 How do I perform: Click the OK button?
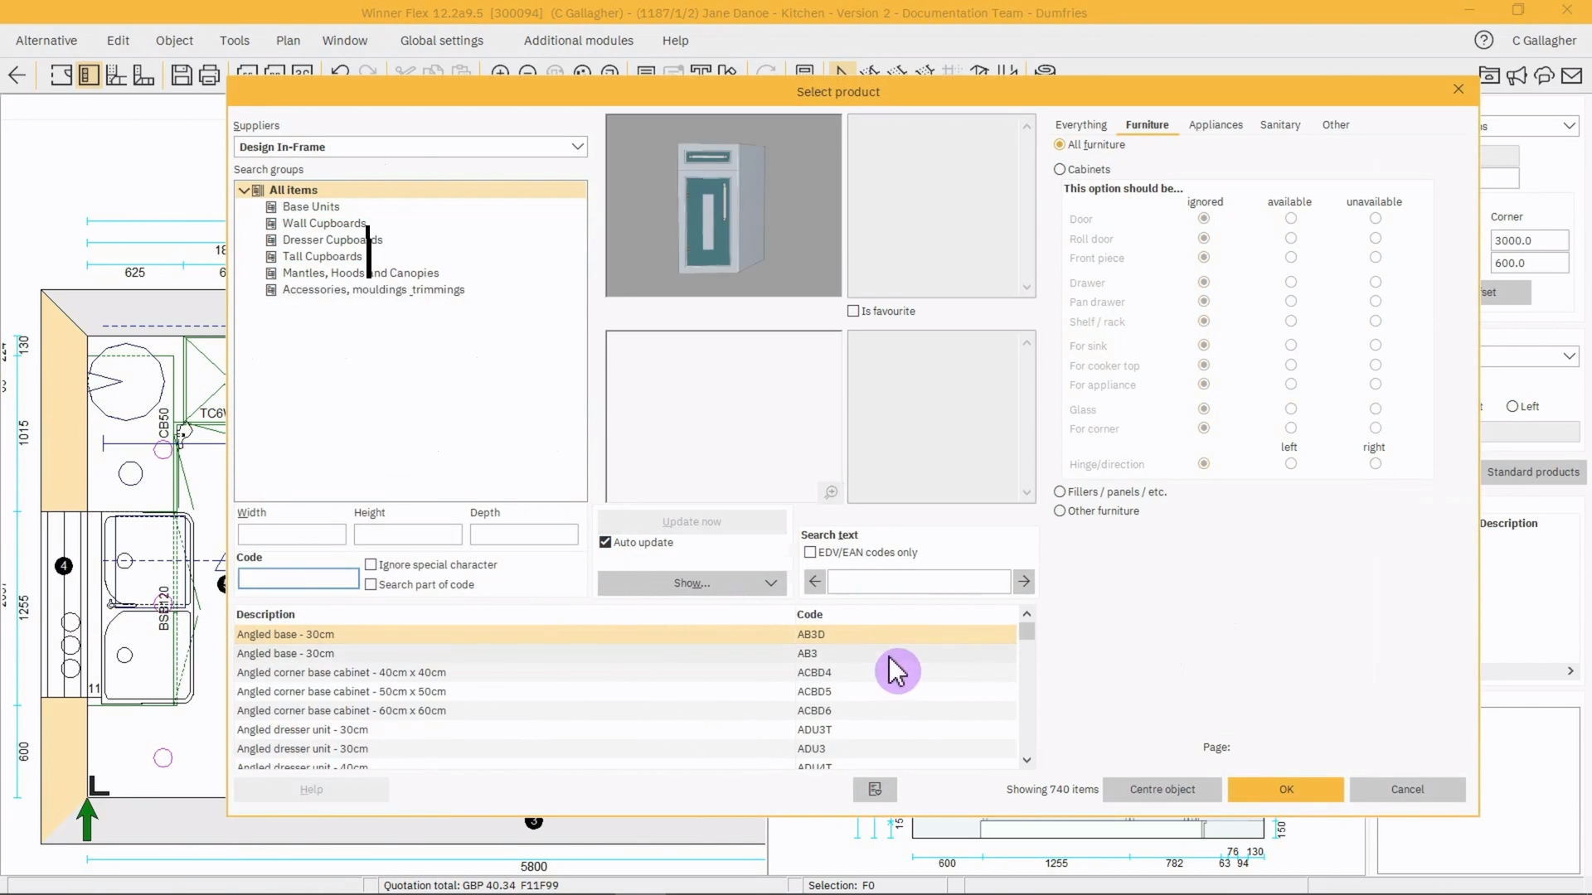pyautogui.click(x=1285, y=789)
